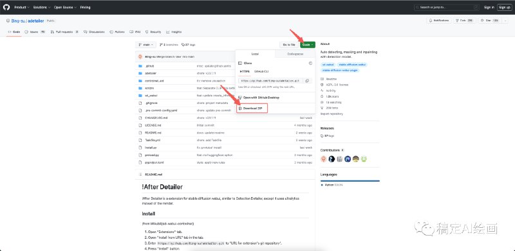
Task: Open the Bing-su owner profile link
Action: 18,21
